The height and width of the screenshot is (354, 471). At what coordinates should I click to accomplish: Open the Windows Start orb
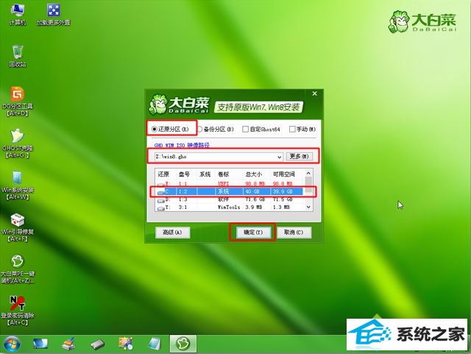point(12,344)
